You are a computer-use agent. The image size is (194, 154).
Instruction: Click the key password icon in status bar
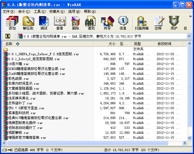click(10, 150)
